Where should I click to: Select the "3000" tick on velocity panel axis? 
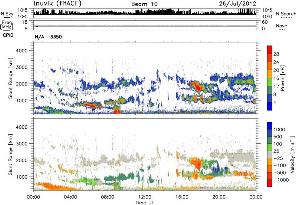21,144
